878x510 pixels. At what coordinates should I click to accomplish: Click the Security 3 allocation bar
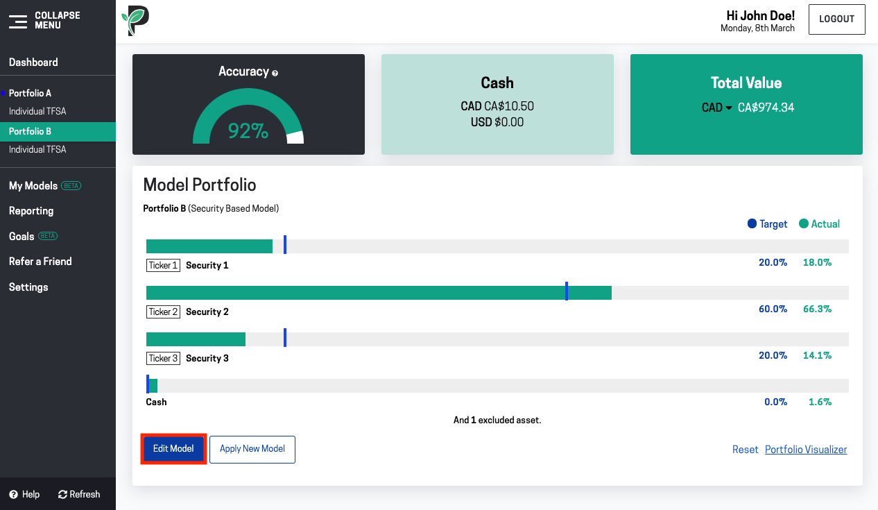(497, 339)
